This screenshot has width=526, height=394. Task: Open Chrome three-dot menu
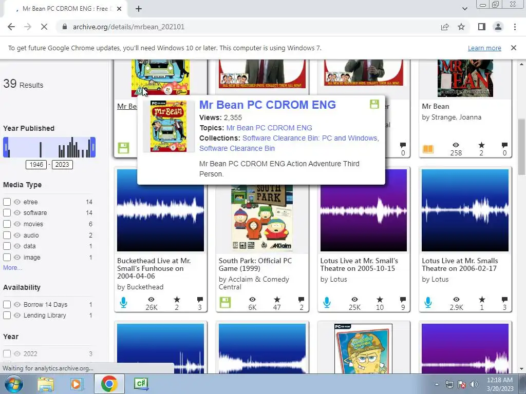pos(515,27)
